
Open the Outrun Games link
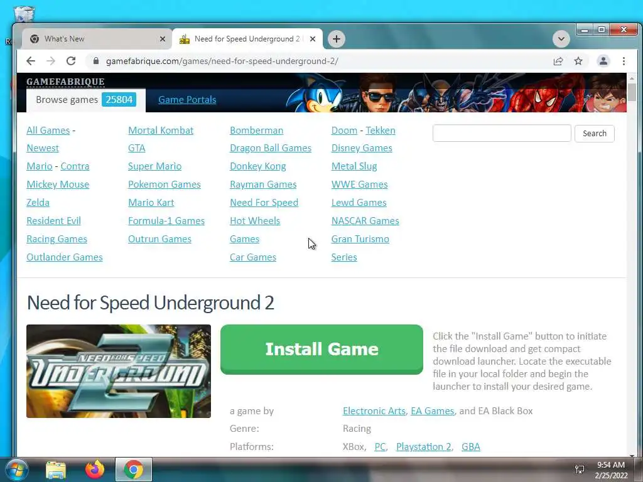(159, 239)
